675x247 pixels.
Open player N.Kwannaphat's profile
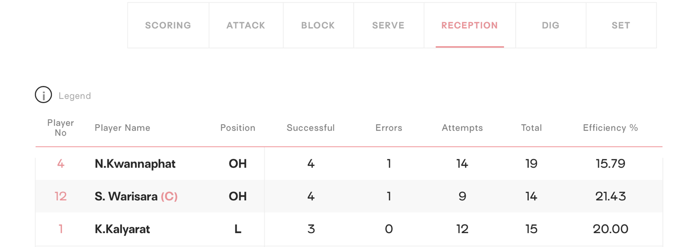135,164
